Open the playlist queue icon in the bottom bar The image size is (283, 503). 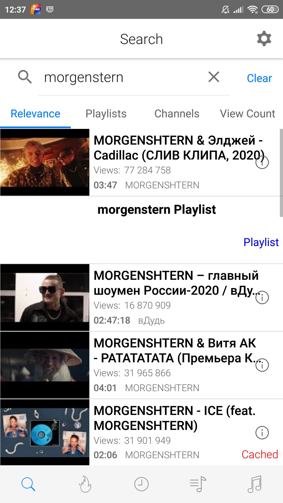coord(198,484)
